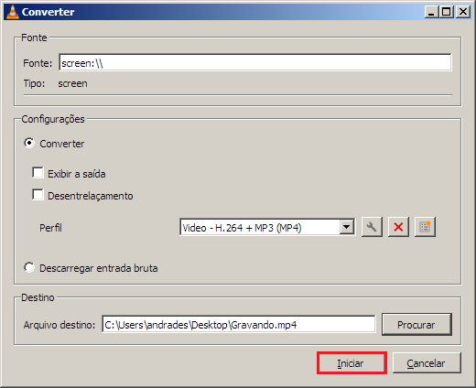Enable the Exibir a saída checkbox
The width and height of the screenshot is (476, 388).
click(x=38, y=173)
